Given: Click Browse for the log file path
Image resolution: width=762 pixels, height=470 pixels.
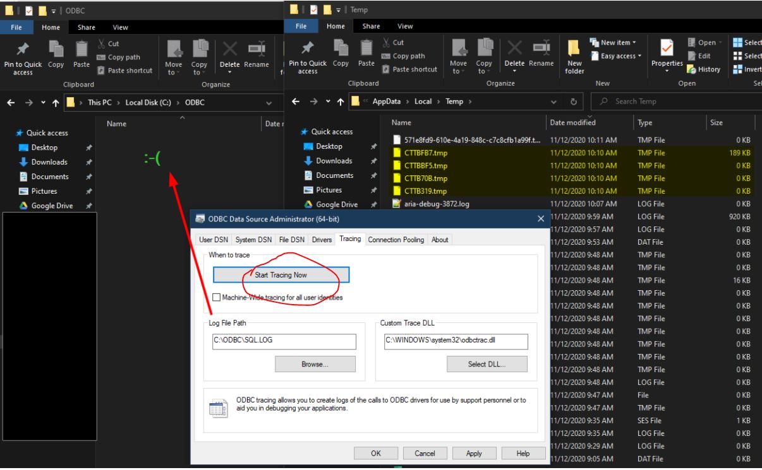Looking at the screenshot, I should coord(315,364).
